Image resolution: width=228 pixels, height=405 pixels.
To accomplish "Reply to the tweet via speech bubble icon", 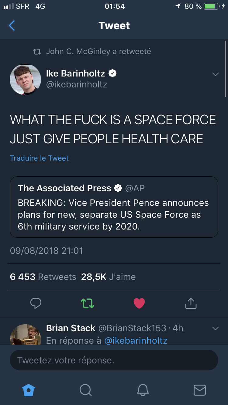I will pyautogui.click(x=36, y=303).
